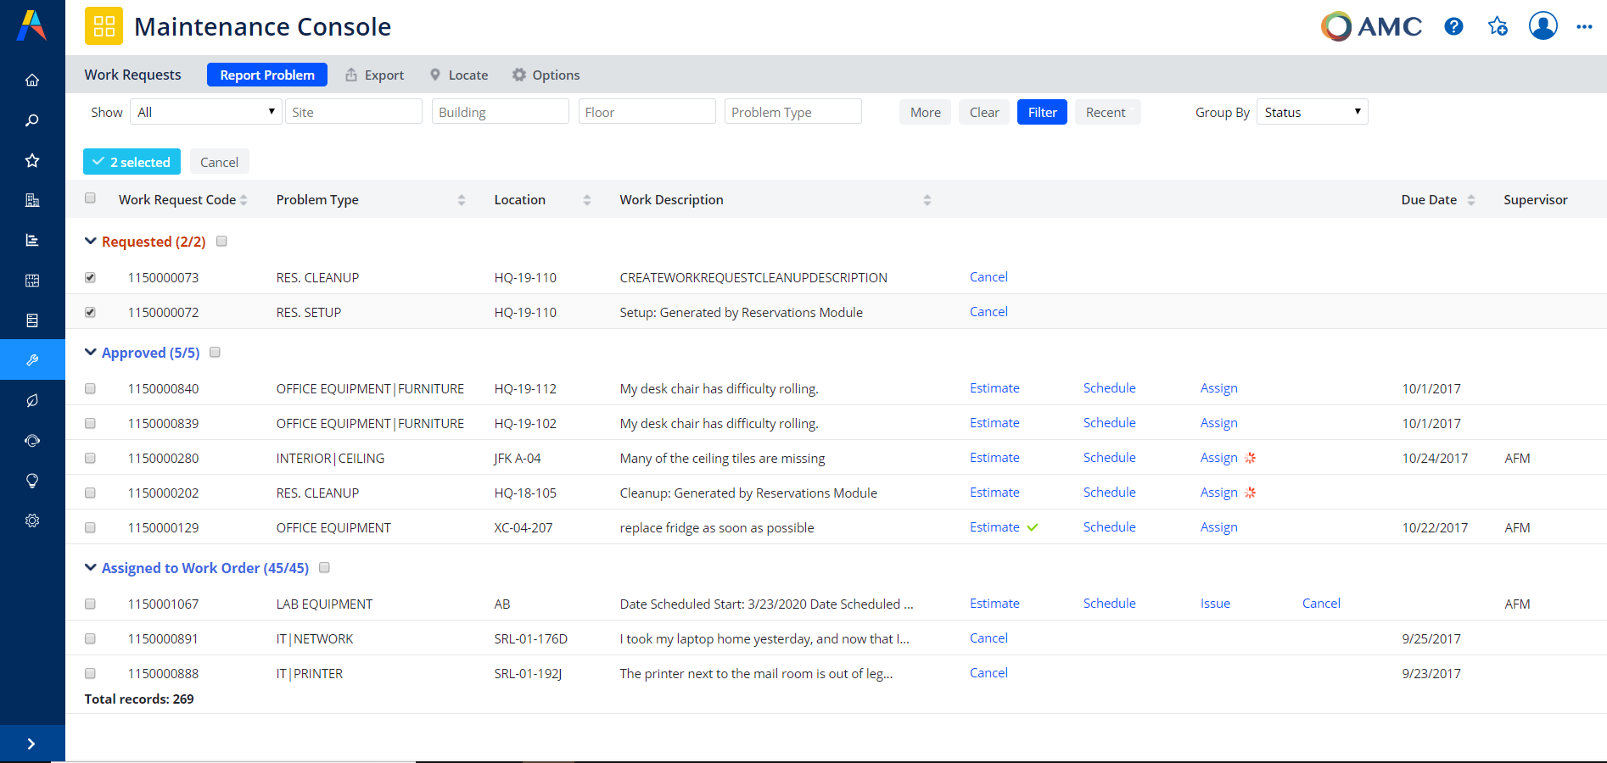Select the wrench maintenance icon in sidebar

(32, 360)
